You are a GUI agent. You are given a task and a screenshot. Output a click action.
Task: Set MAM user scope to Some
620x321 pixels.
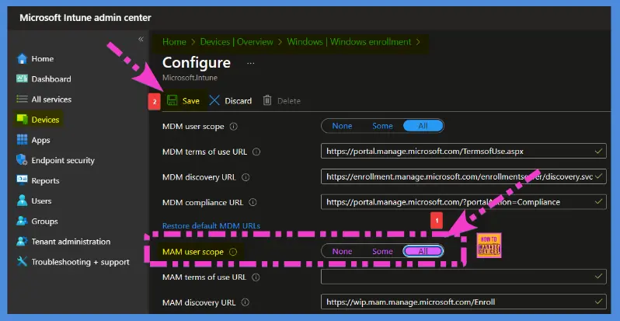(382, 251)
